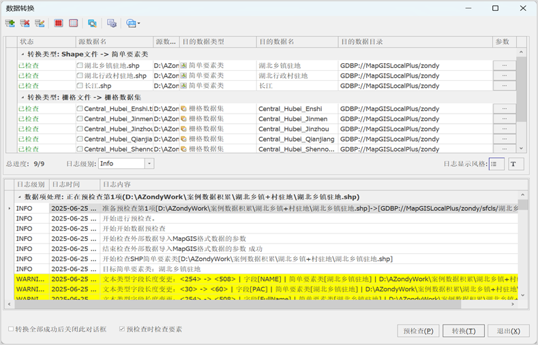
Task: Click the feature class type icon for 长江 row
Action: 183,86
